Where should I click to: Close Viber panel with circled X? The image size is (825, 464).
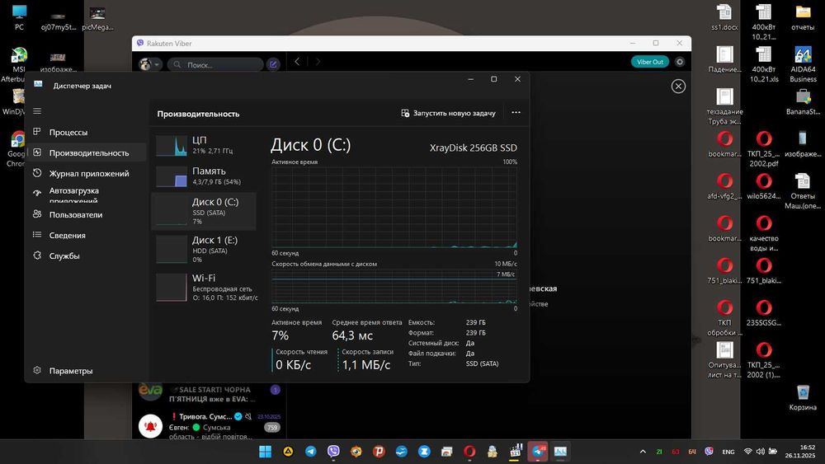click(678, 87)
